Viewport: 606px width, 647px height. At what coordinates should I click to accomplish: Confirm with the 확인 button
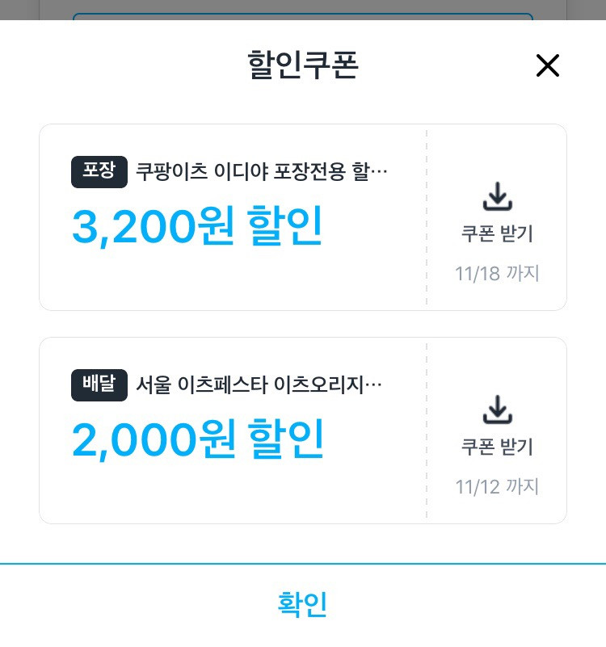[302, 604]
